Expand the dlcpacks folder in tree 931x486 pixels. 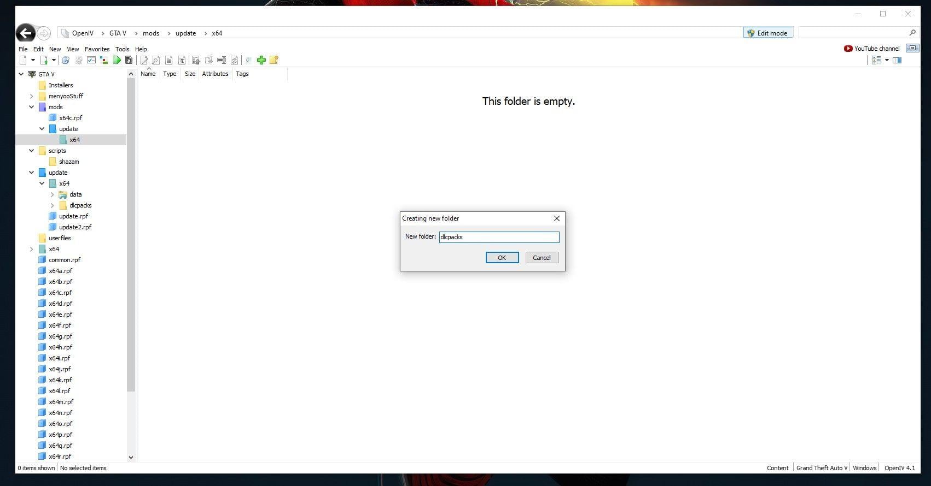[x=53, y=205]
